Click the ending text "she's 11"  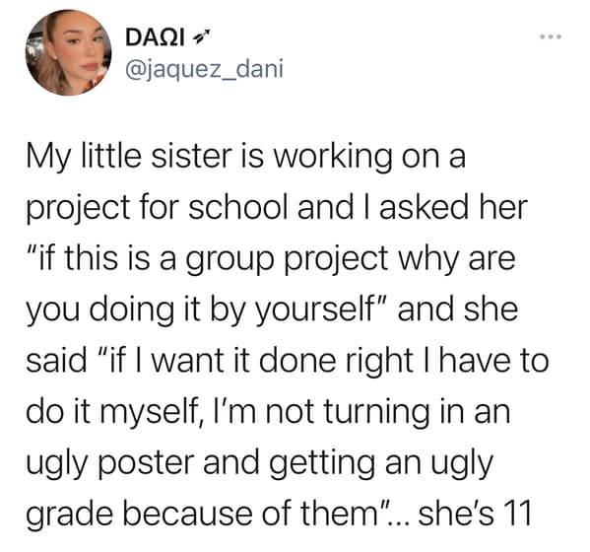(x=475, y=514)
